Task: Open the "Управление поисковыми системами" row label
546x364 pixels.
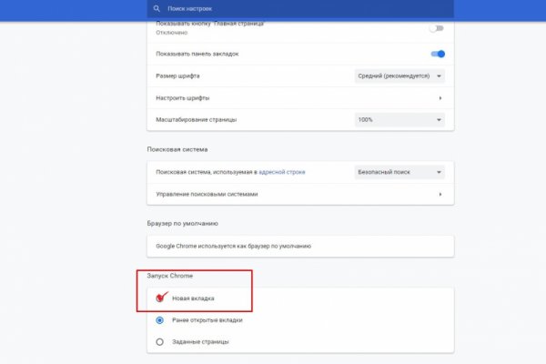Action: click(x=207, y=194)
